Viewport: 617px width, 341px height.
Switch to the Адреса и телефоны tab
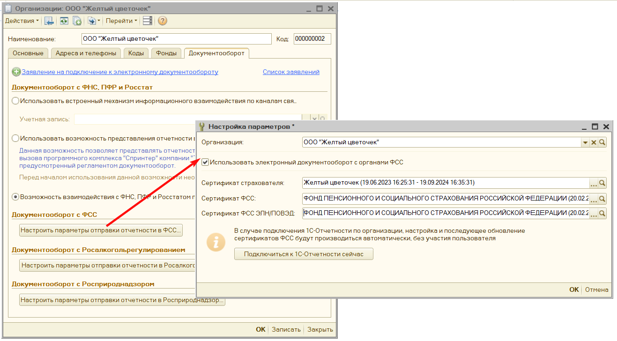point(86,53)
